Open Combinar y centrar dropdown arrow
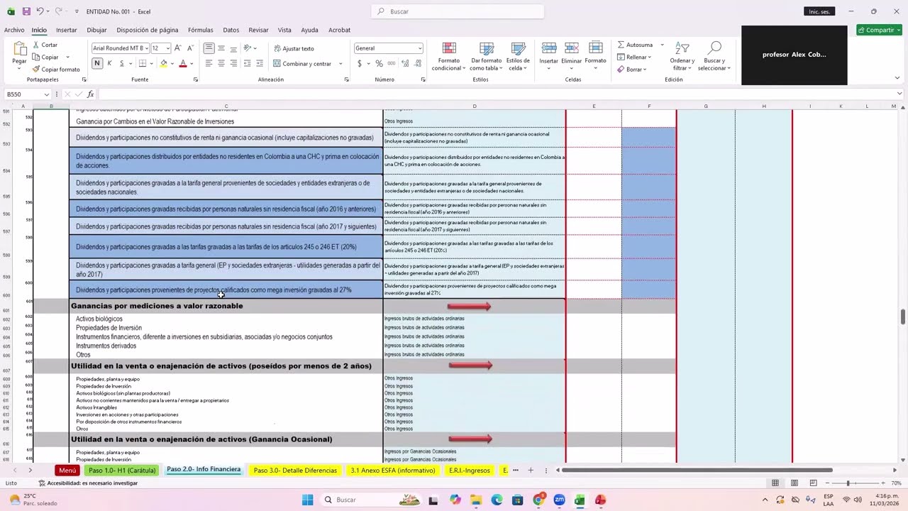Image resolution: width=908 pixels, height=511 pixels. click(340, 63)
